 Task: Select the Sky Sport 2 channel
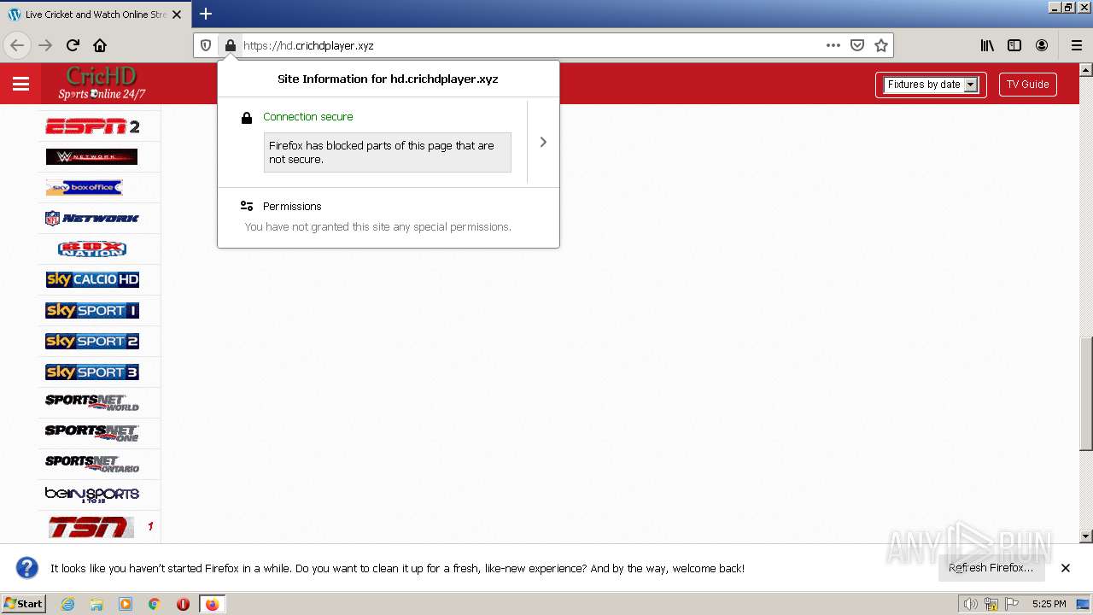coord(92,342)
